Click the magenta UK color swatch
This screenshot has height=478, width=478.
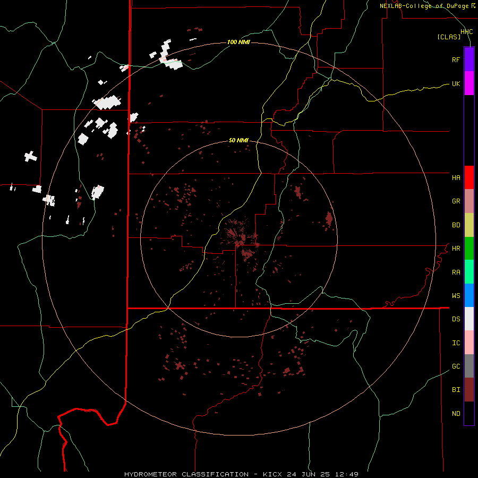469,83
